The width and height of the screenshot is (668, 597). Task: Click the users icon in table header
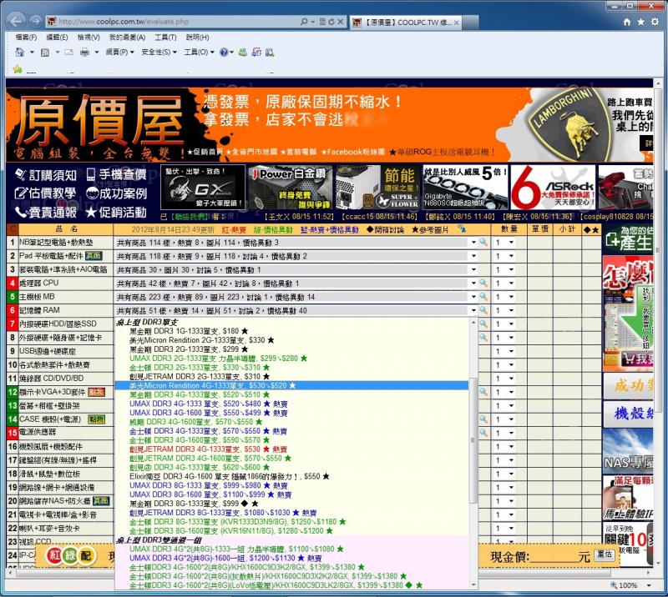(462, 229)
